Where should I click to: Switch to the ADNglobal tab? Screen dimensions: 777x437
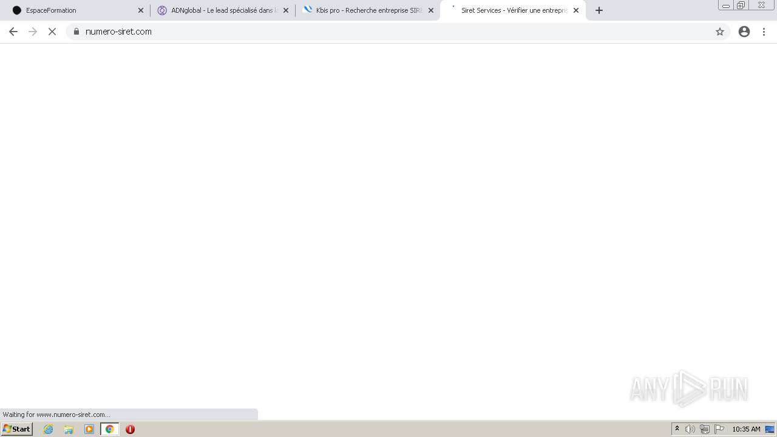222,10
